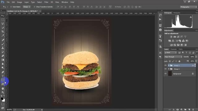Open the status bar info arrow
This screenshot has width=198, height=111.
pyautogui.click(x=42, y=110)
